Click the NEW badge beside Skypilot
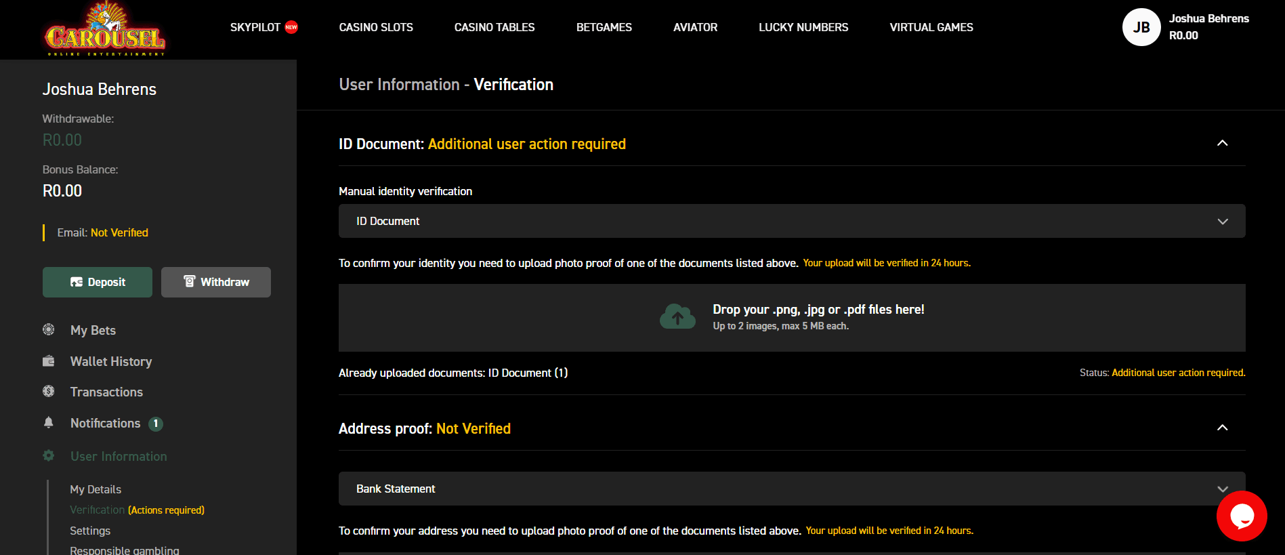 (x=291, y=27)
